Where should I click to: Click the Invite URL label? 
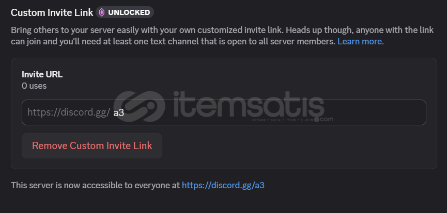pos(42,74)
